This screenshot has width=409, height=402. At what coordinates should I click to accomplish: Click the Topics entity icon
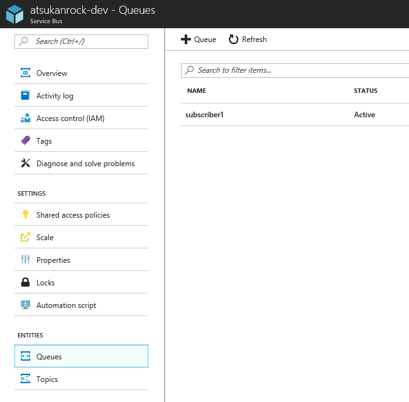click(25, 379)
